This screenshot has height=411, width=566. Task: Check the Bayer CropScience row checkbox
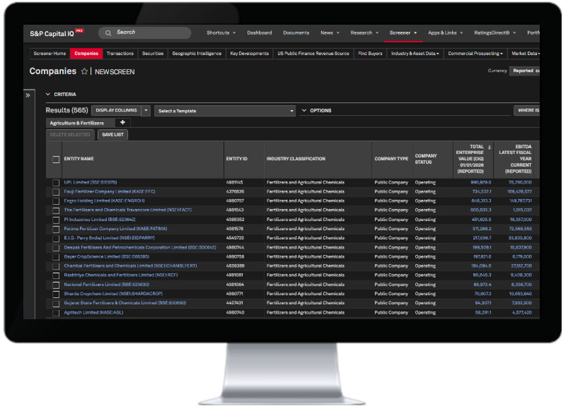coord(56,257)
